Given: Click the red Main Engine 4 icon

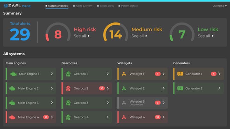Looking at the screenshot, I should (12, 117).
